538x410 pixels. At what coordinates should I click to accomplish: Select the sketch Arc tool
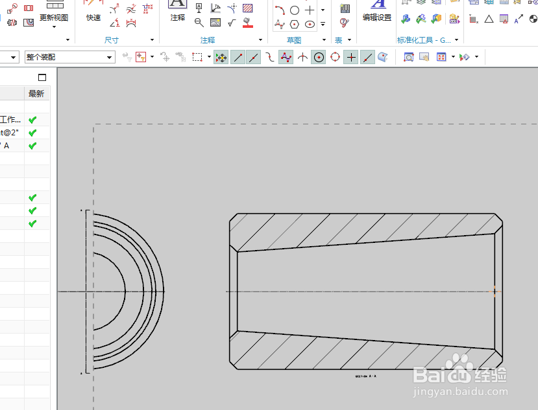point(280,10)
